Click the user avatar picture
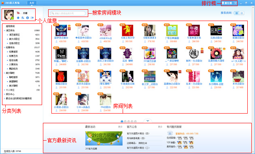The image size is (255, 154). tap(9, 15)
